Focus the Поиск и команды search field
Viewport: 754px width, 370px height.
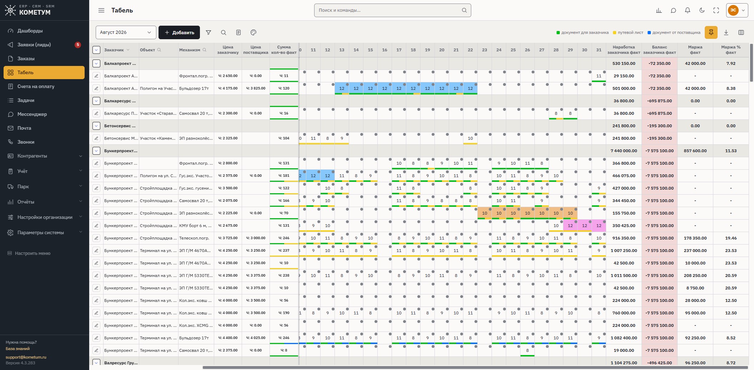point(392,10)
